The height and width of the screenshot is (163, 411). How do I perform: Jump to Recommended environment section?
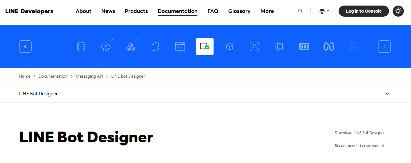point(359,146)
